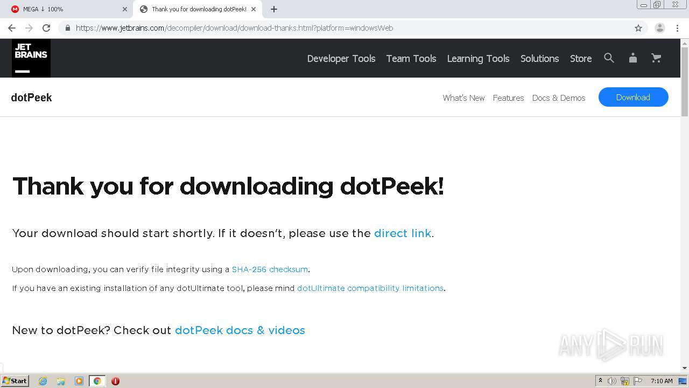Click the Thank you for downloading dotPeek heading
The height and width of the screenshot is (388, 689).
(228, 186)
